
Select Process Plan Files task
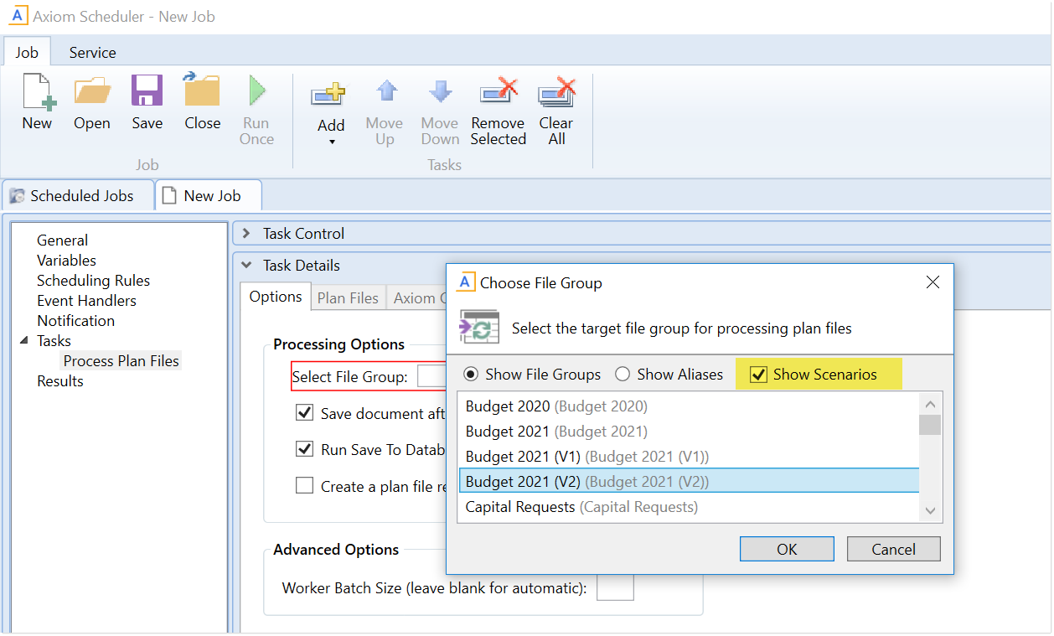click(121, 361)
